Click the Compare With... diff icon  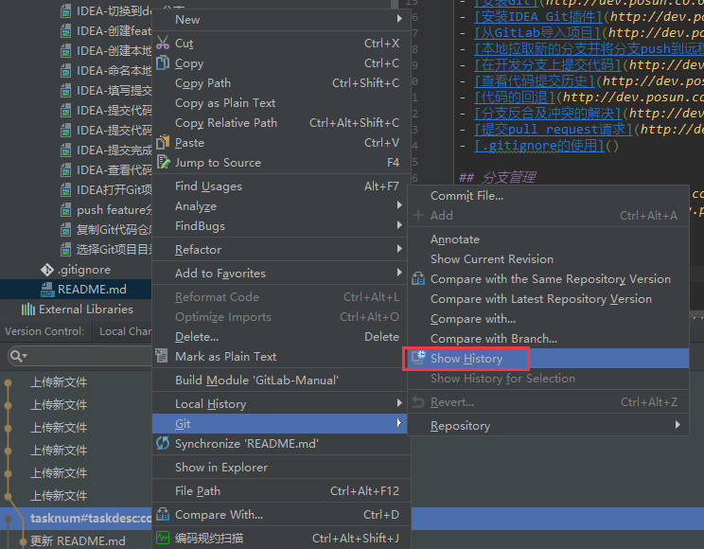click(x=163, y=515)
